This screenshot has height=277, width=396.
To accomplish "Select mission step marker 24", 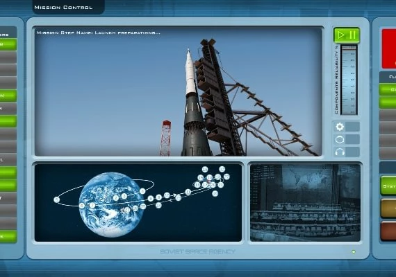I will (158, 205).
